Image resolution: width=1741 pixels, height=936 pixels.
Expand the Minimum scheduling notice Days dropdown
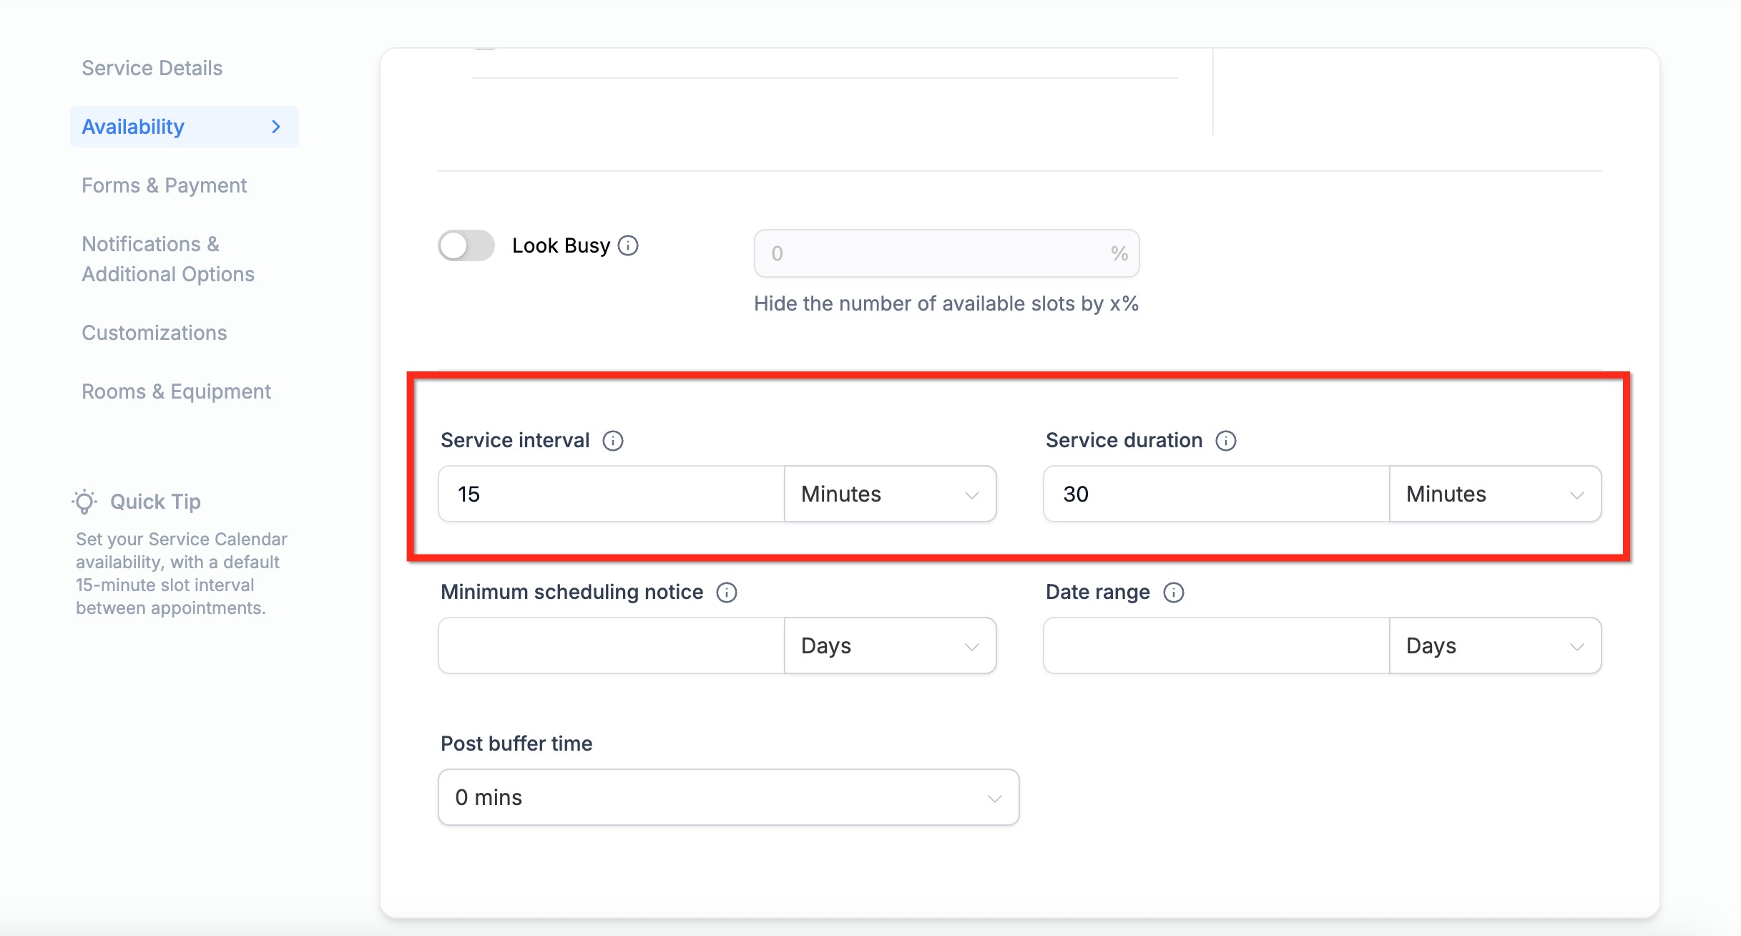tap(890, 646)
